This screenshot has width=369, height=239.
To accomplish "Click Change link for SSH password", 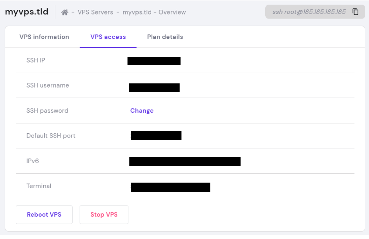I will tap(142, 111).
